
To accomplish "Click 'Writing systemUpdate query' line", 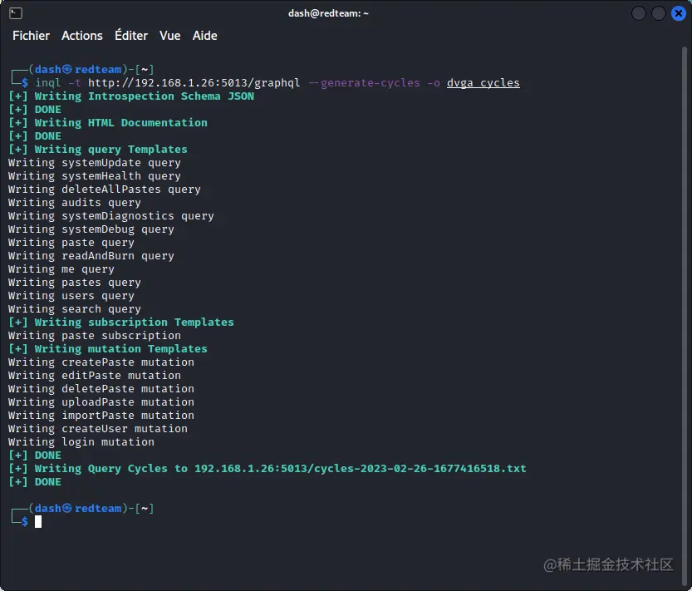I will click(x=95, y=163).
